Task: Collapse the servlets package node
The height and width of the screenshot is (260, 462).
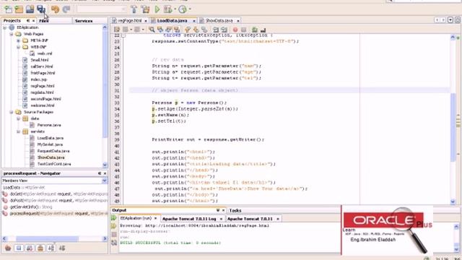Action: pos(18,131)
